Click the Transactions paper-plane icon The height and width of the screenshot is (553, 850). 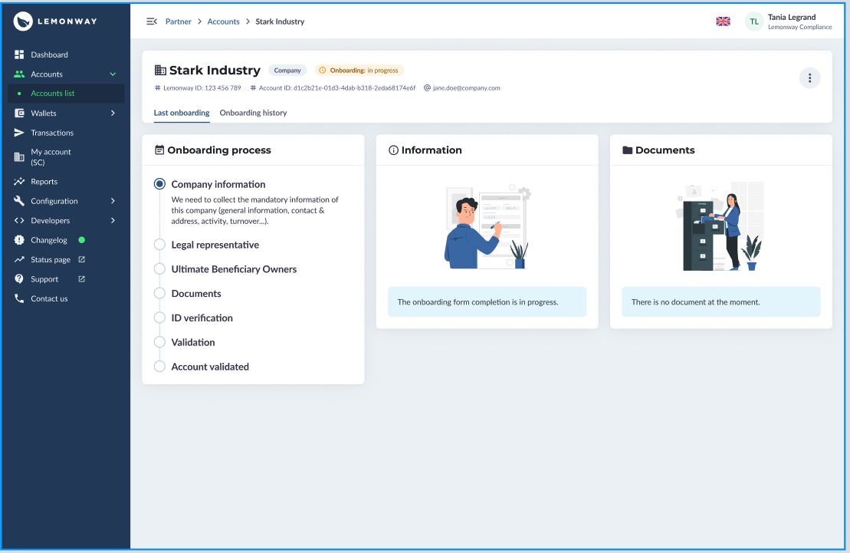(x=19, y=133)
